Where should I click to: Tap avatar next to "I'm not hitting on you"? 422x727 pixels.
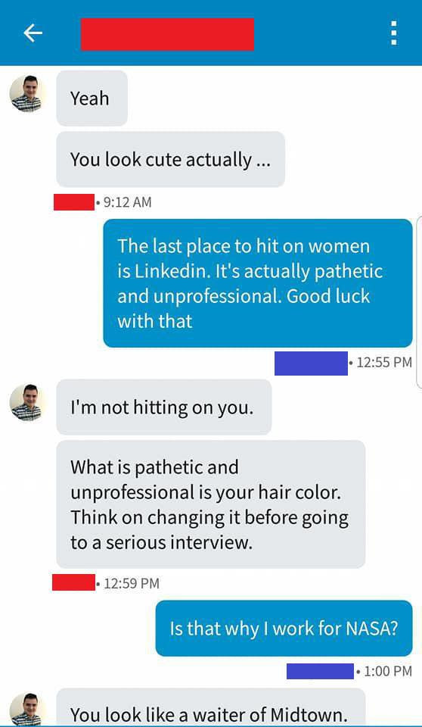(x=27, y=402)
